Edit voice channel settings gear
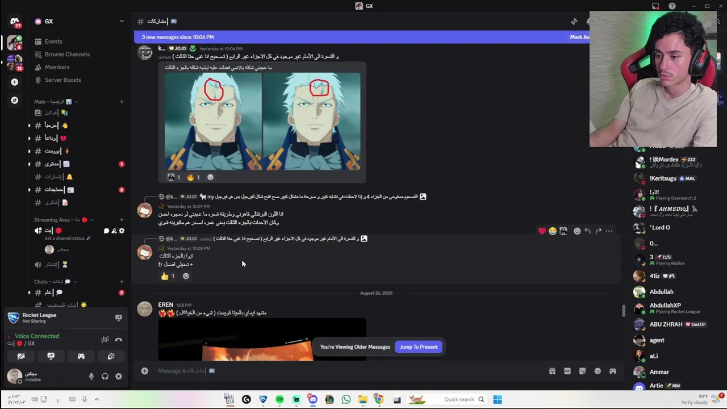Viewport: 727px width, 409px height. click(x=121, y=231)
